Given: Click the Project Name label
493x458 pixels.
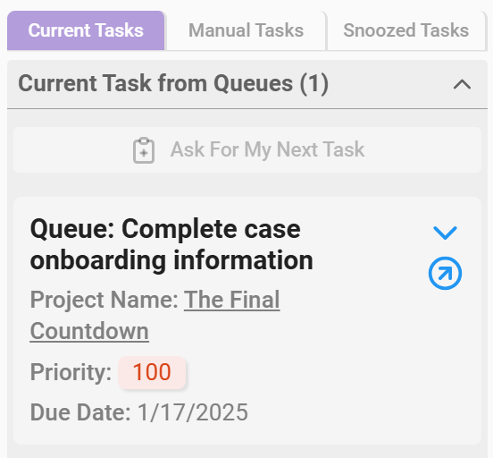Looking at the screenshot, I should 104,300.
